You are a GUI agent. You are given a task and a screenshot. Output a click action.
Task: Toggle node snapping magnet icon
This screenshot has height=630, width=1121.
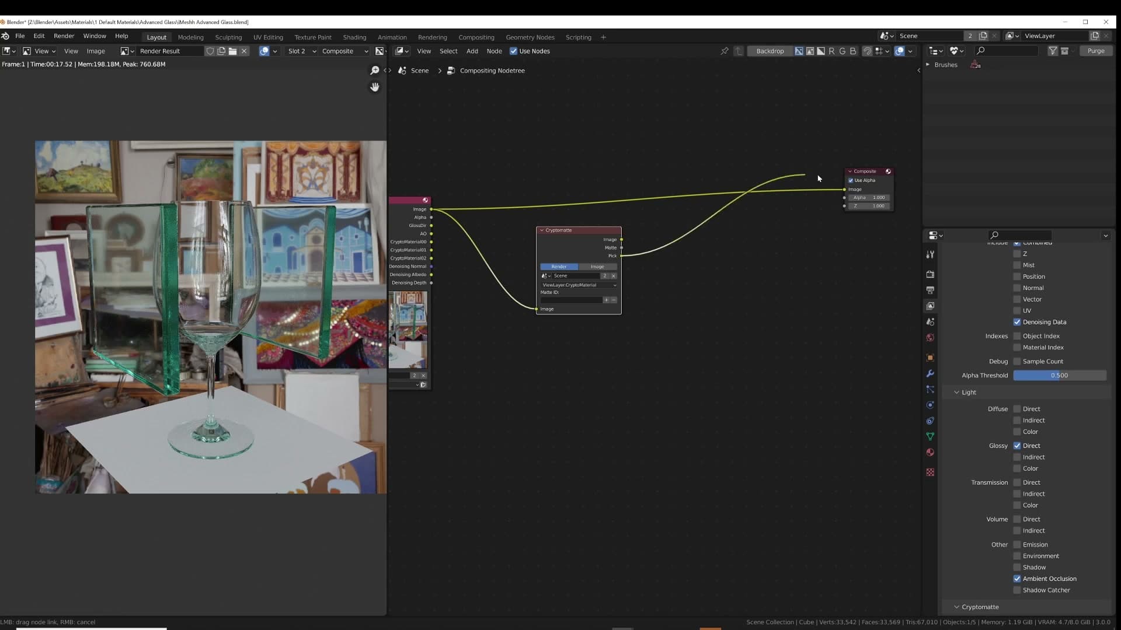(868, 51)
